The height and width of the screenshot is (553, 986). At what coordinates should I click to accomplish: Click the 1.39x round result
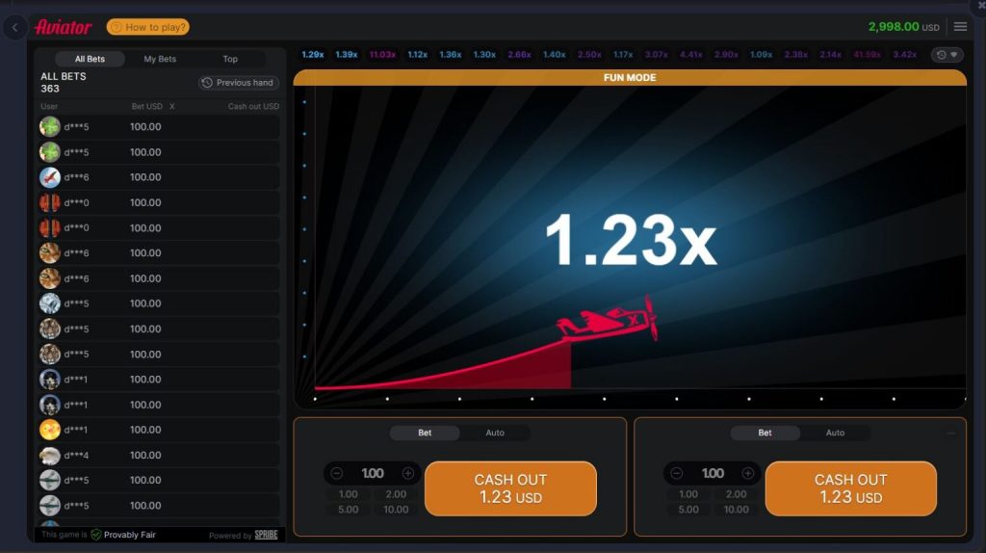[347, 55]
